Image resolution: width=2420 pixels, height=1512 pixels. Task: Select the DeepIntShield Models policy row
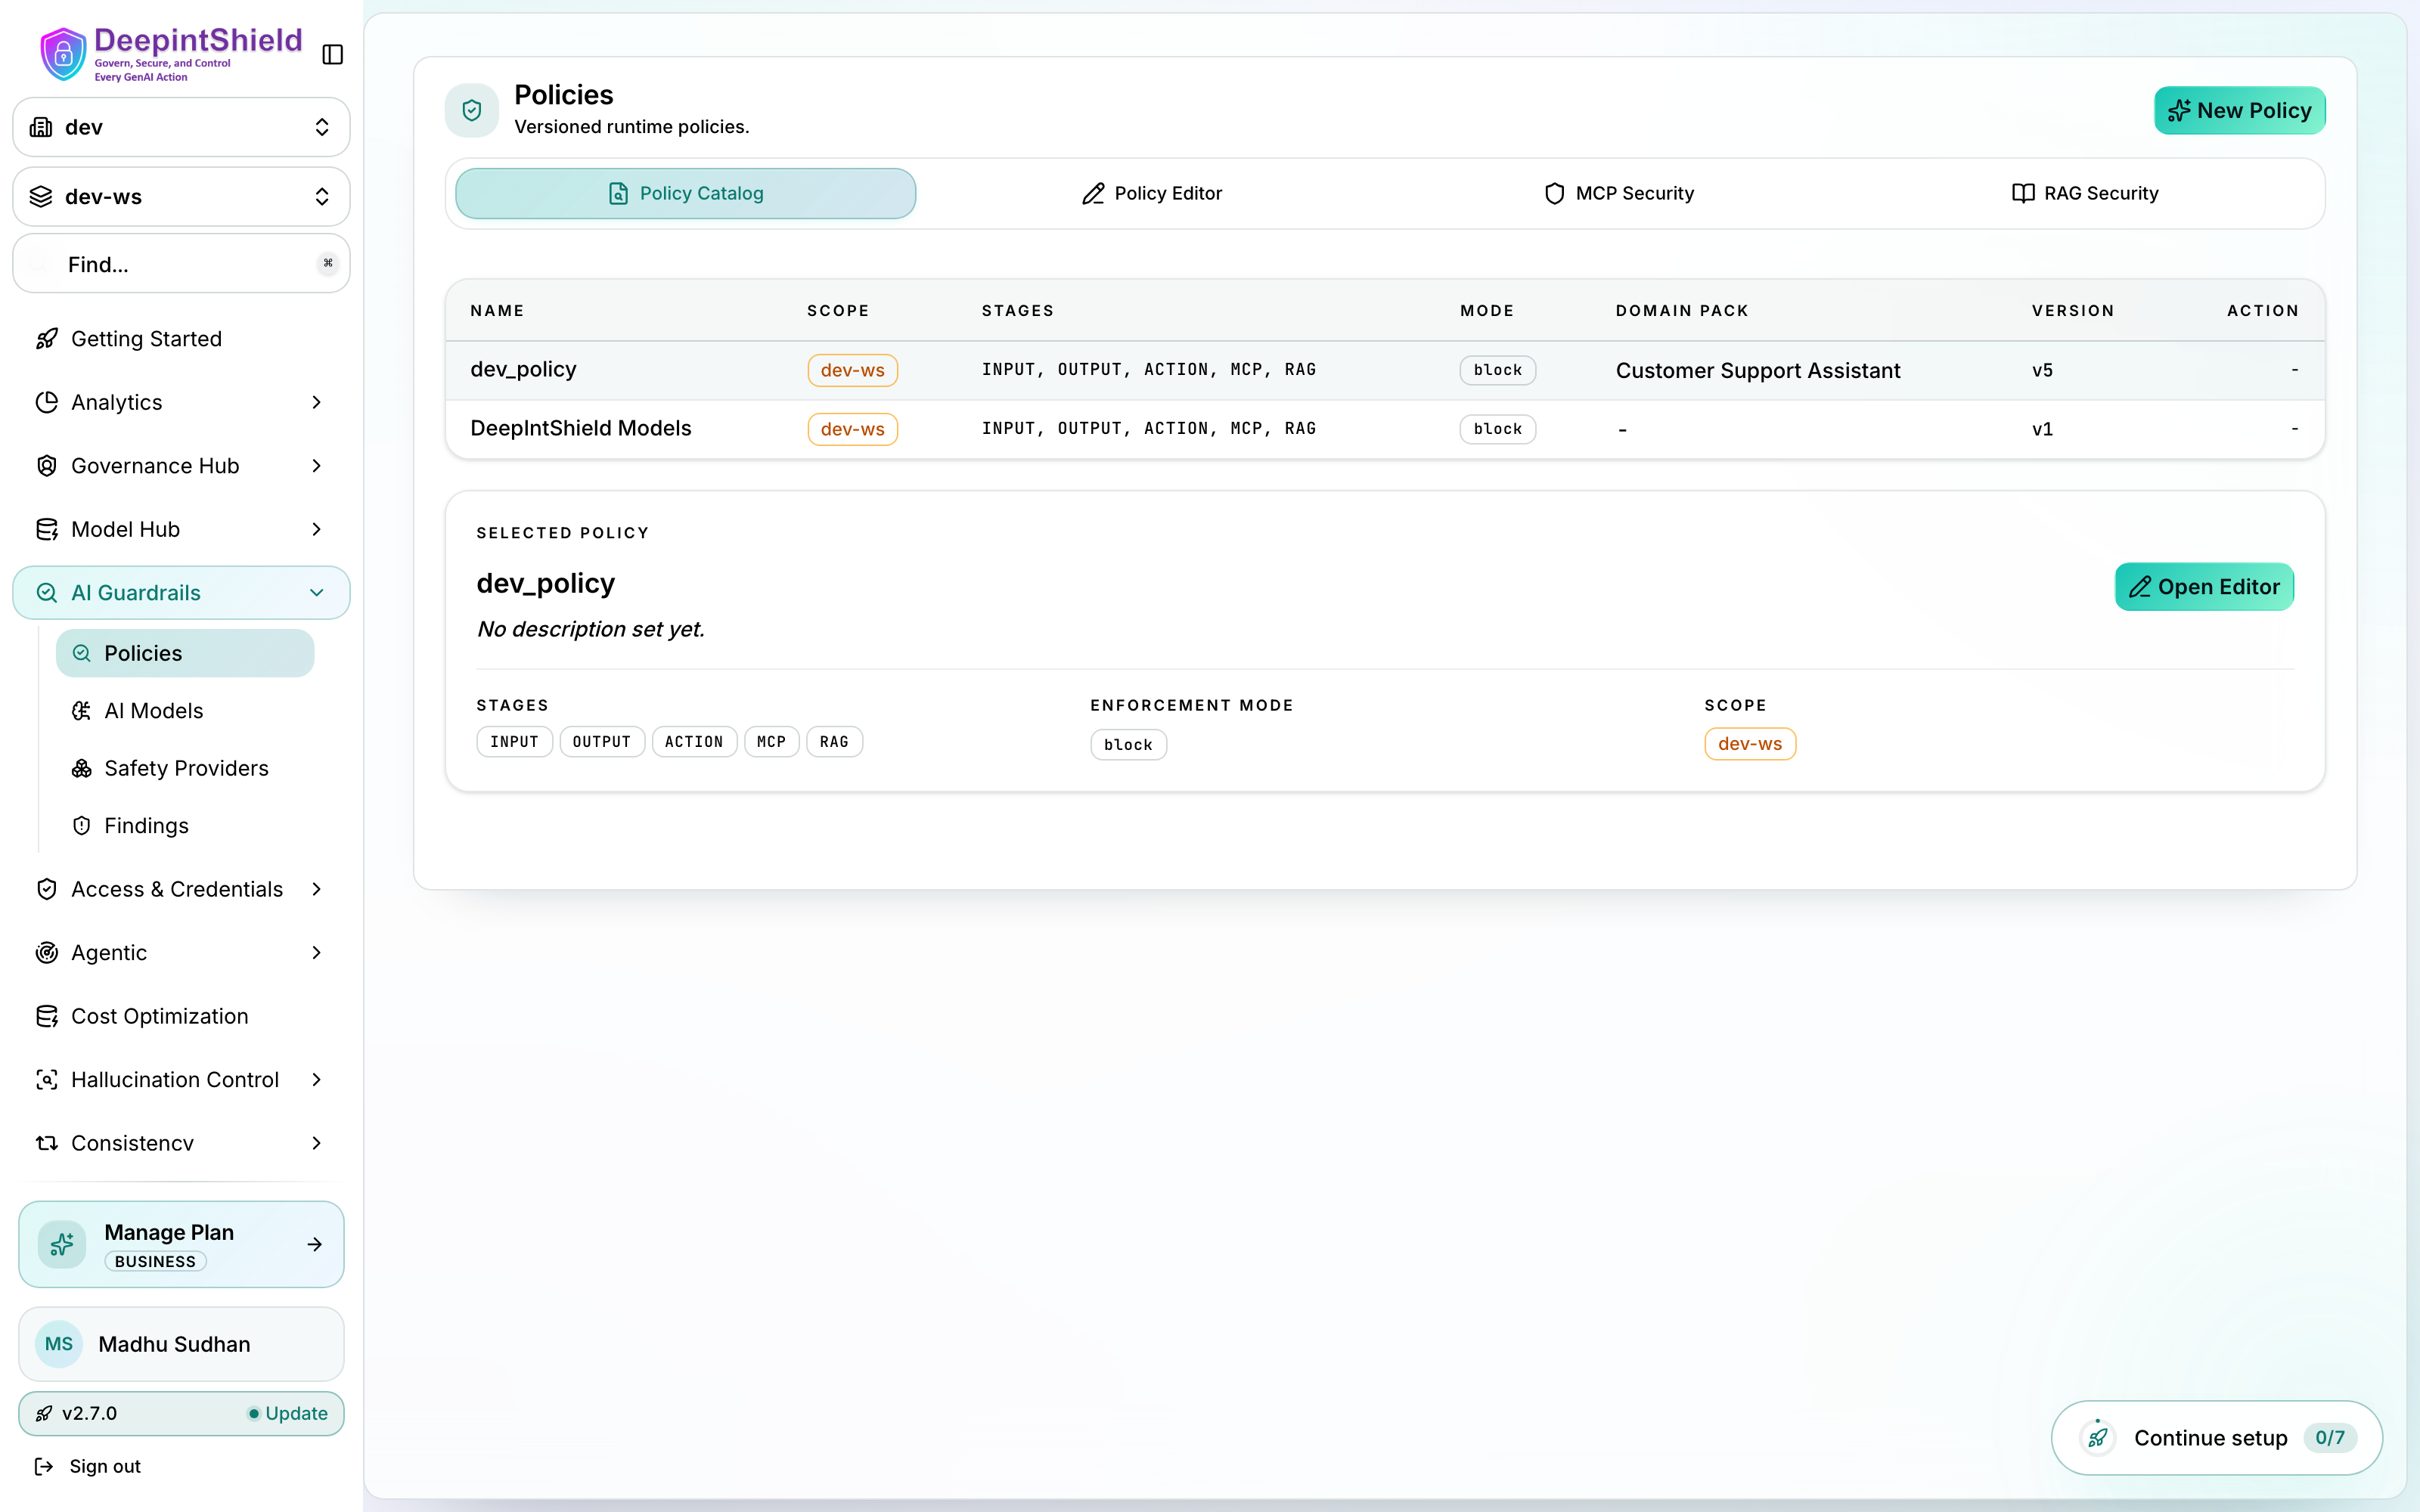coord(1385,429)
